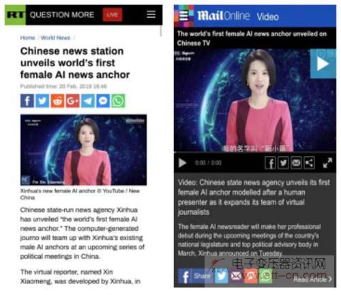Go to the Home breadcrumb link
This screenshot has width=341, height=295.
pyautogui.click(x=27, y=38)
